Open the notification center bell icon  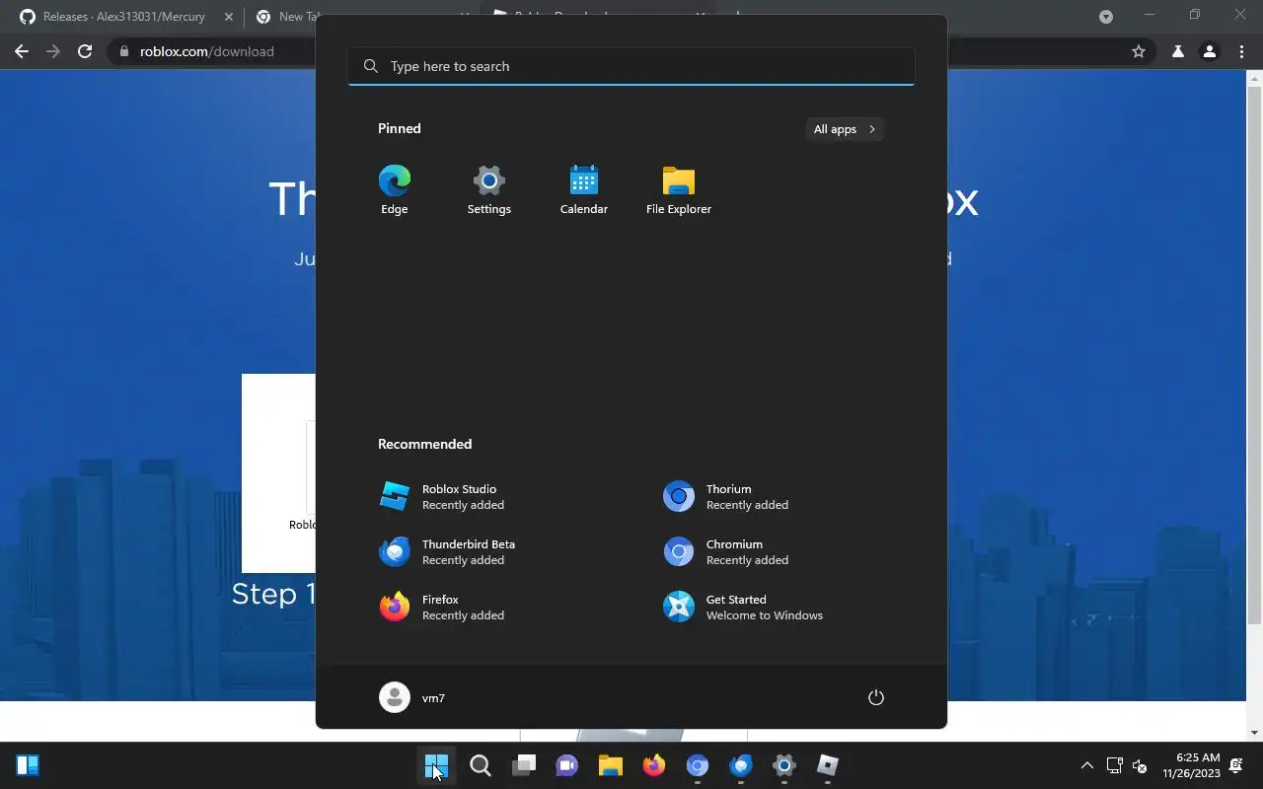tap(1236, 765)
